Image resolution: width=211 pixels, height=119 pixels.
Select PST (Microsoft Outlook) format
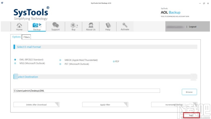click(60, 64)
